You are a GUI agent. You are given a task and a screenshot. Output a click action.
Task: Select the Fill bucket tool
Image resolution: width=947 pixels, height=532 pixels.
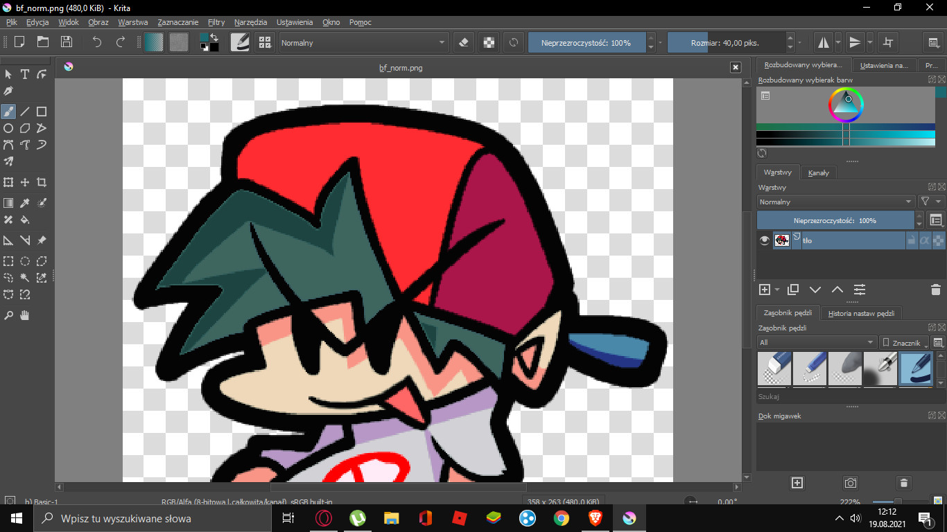25,220
